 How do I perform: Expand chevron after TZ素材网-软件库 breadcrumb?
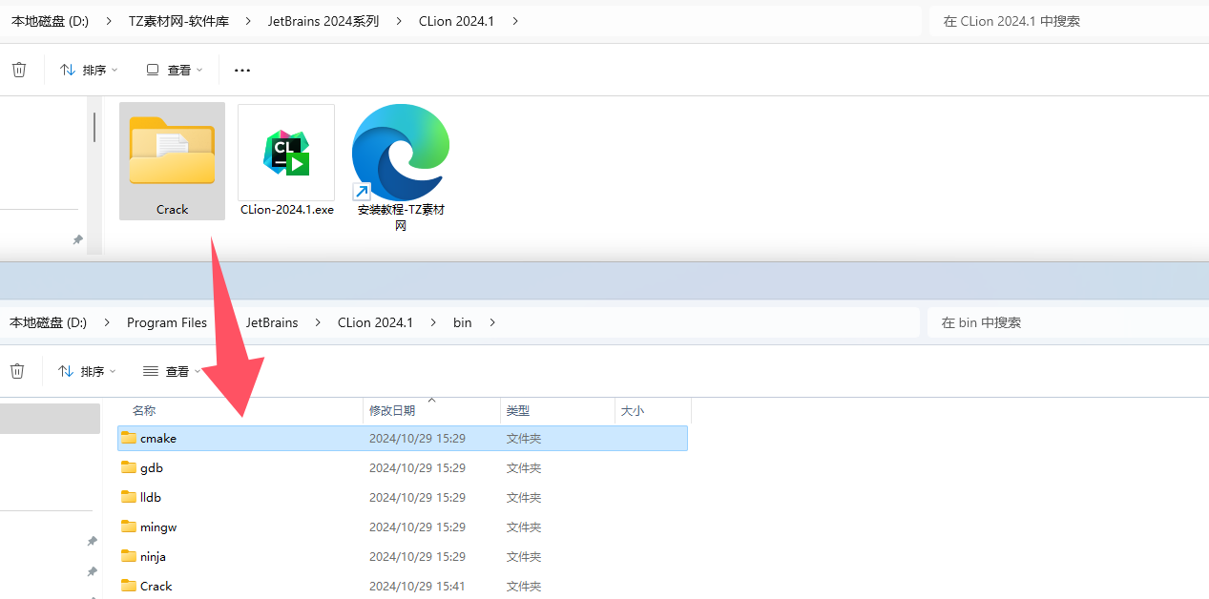(x=248, y=21)
